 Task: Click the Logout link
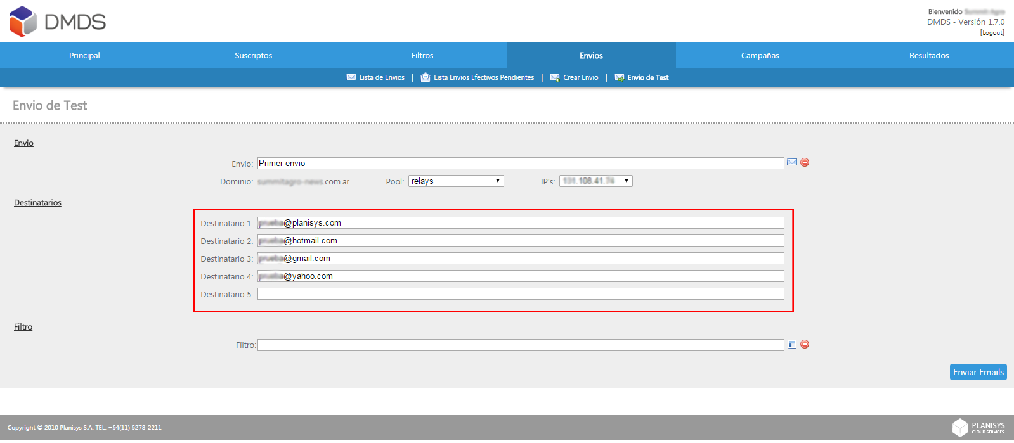pyautogui.click(x=992, y=33)
